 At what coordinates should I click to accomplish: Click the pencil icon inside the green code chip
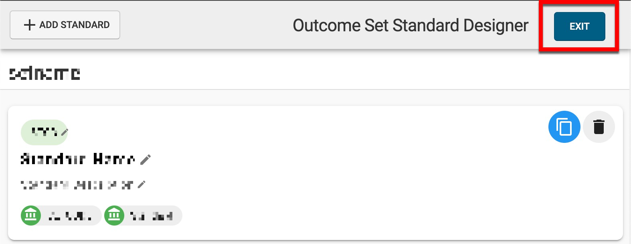(x=65, y=132)
